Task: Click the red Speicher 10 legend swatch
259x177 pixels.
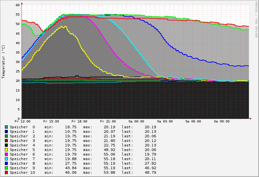Action: click(6, 172)
